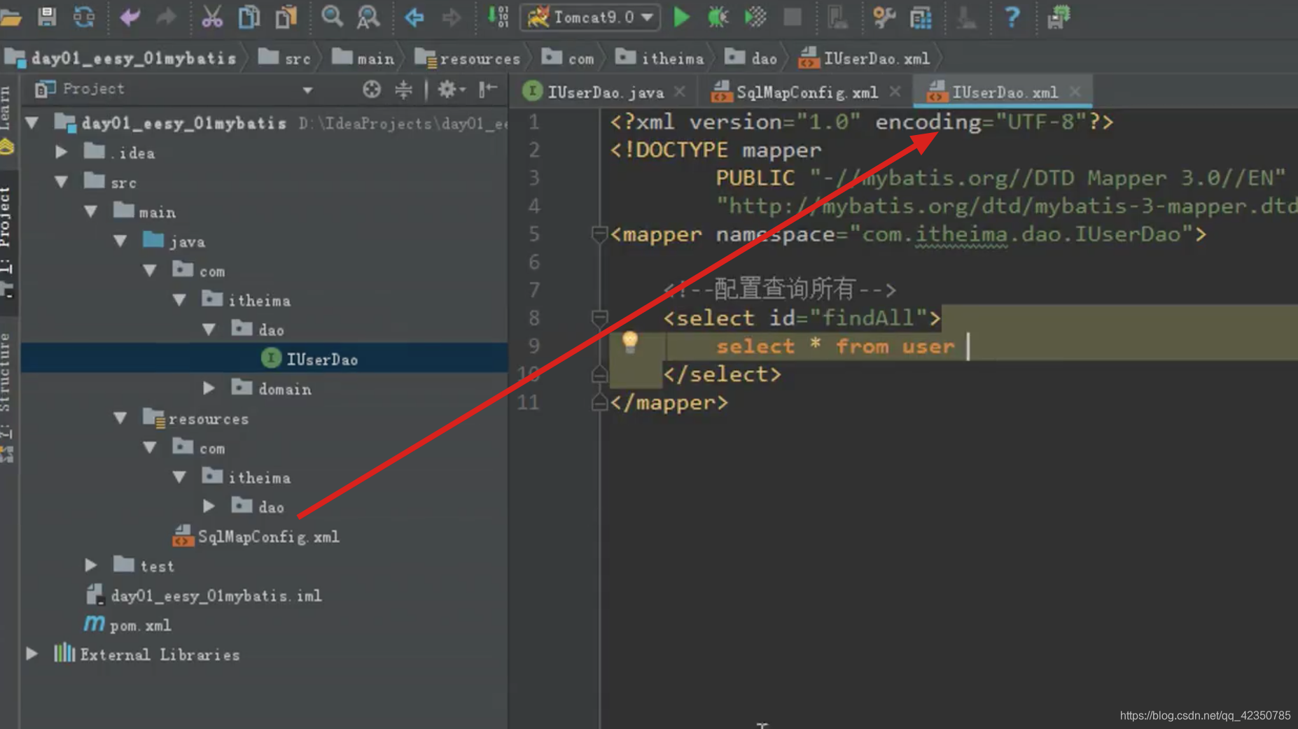Expand External Libraries node
This screenshot has width=1298, height=729.
coord(32,654)
